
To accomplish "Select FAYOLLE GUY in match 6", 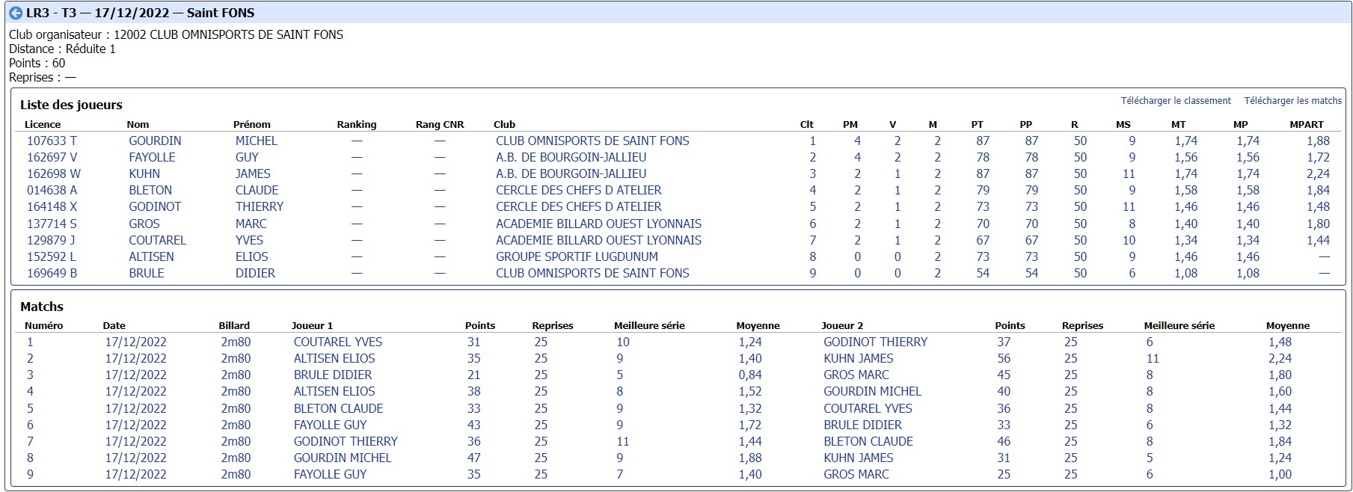I will pyautogui.click(x=330, y=425).
